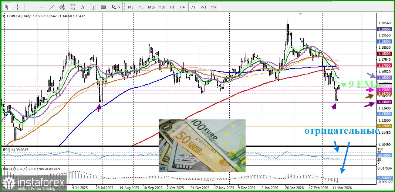
Task: Click the euro banknotes image
Action: [x=202, y=145]
